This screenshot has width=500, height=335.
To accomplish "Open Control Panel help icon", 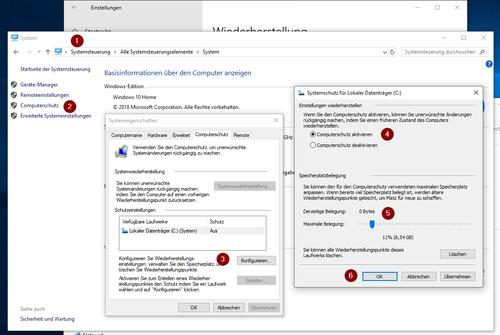I will point(489,64).
